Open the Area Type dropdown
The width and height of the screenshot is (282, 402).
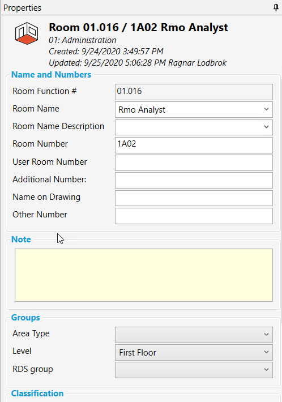click(x=194, y=335)
